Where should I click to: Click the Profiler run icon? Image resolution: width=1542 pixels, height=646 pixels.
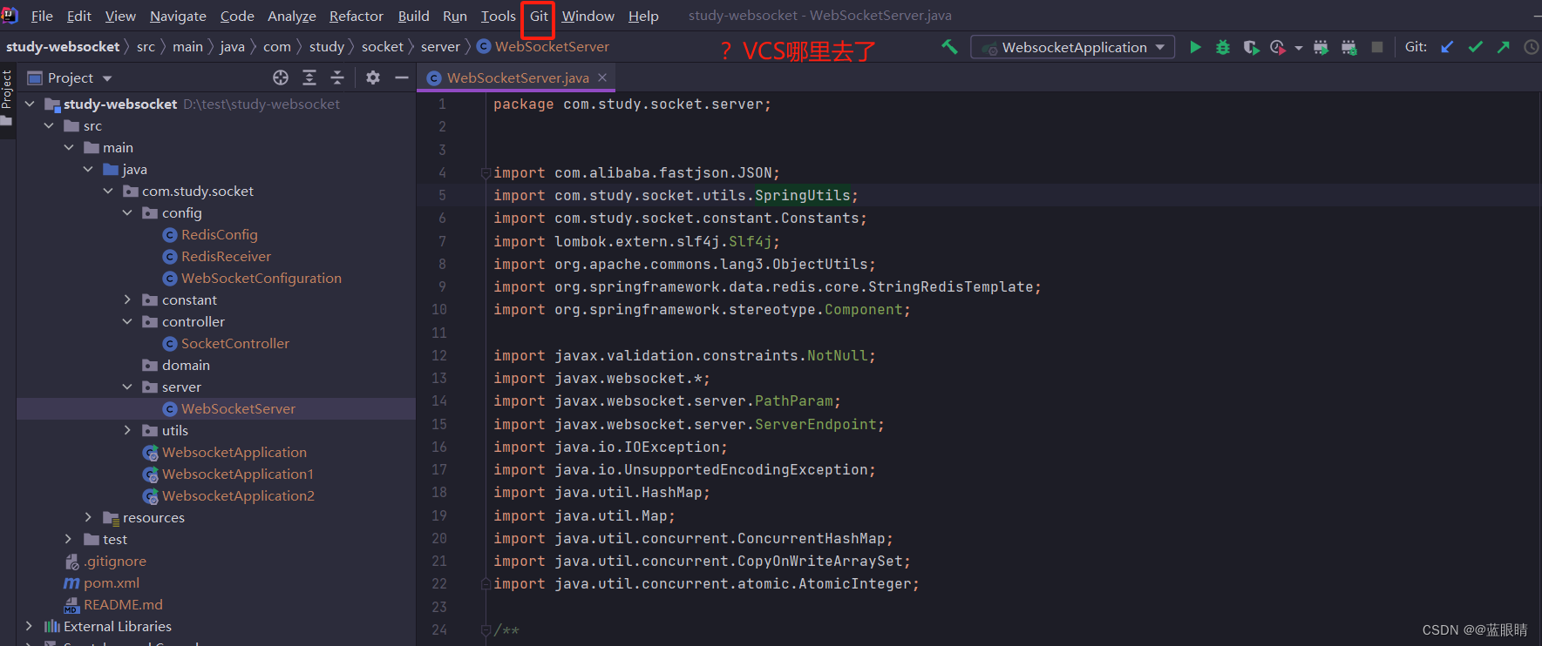pos(1278,47)
